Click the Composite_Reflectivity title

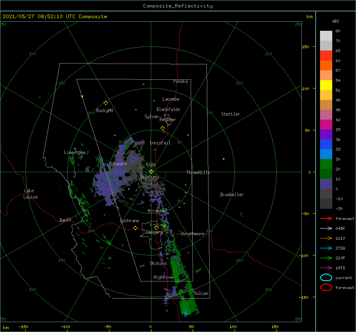coord(178,6)
